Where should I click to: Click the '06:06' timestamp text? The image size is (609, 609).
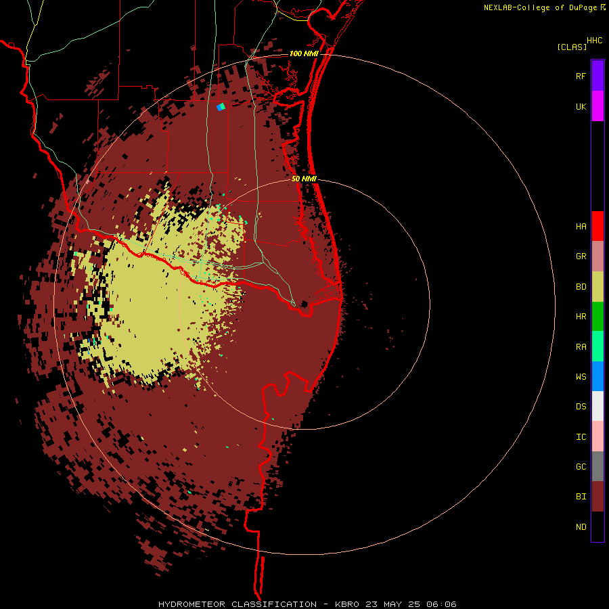tap(441, 604)
